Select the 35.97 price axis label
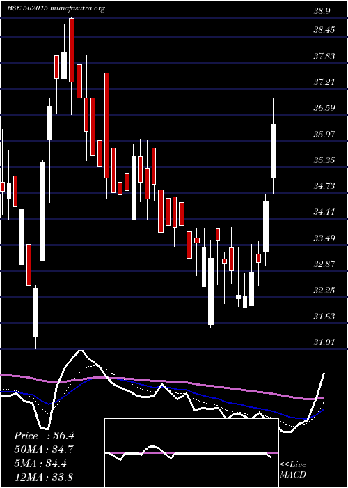 tap(324, 134)
